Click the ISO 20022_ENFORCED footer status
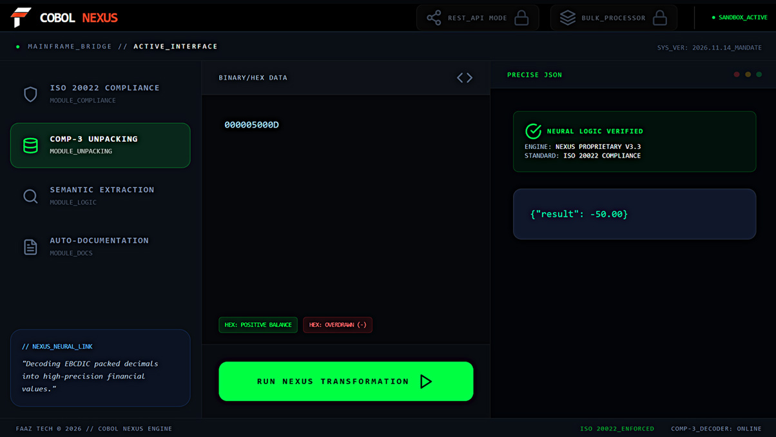 tap(617, 429)
